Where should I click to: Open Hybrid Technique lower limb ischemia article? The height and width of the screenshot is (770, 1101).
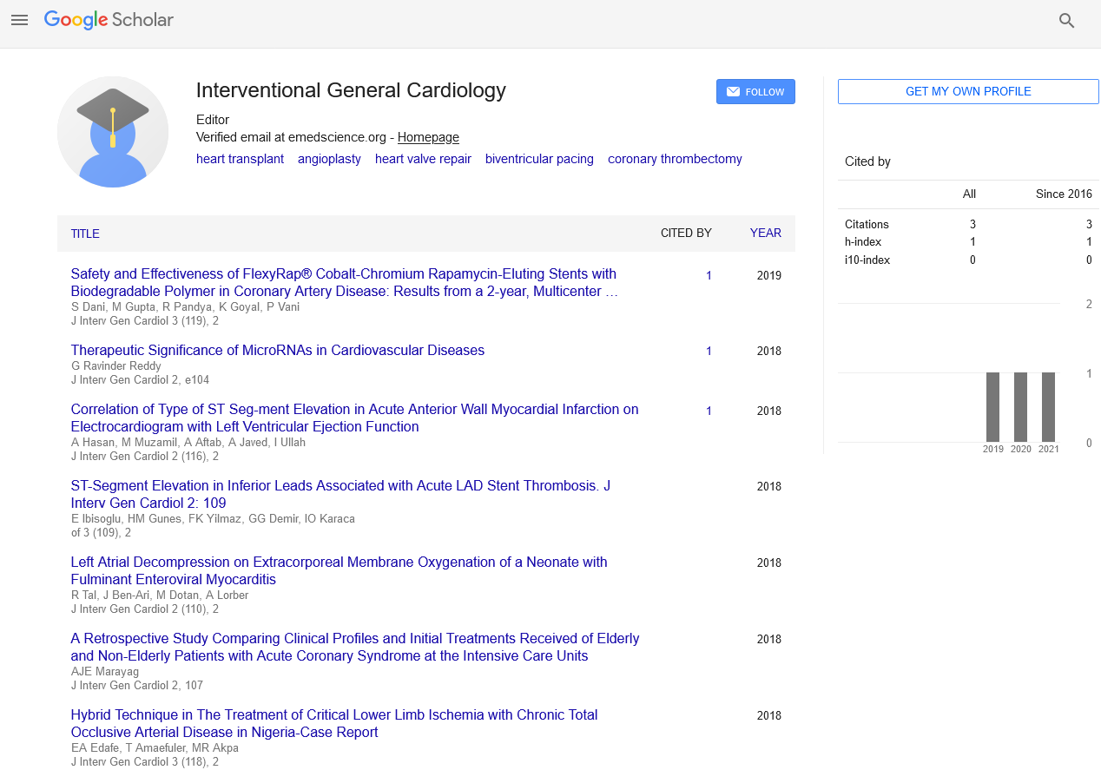point(333,723)
